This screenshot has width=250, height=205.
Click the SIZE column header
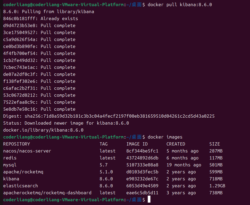[215, 144]
